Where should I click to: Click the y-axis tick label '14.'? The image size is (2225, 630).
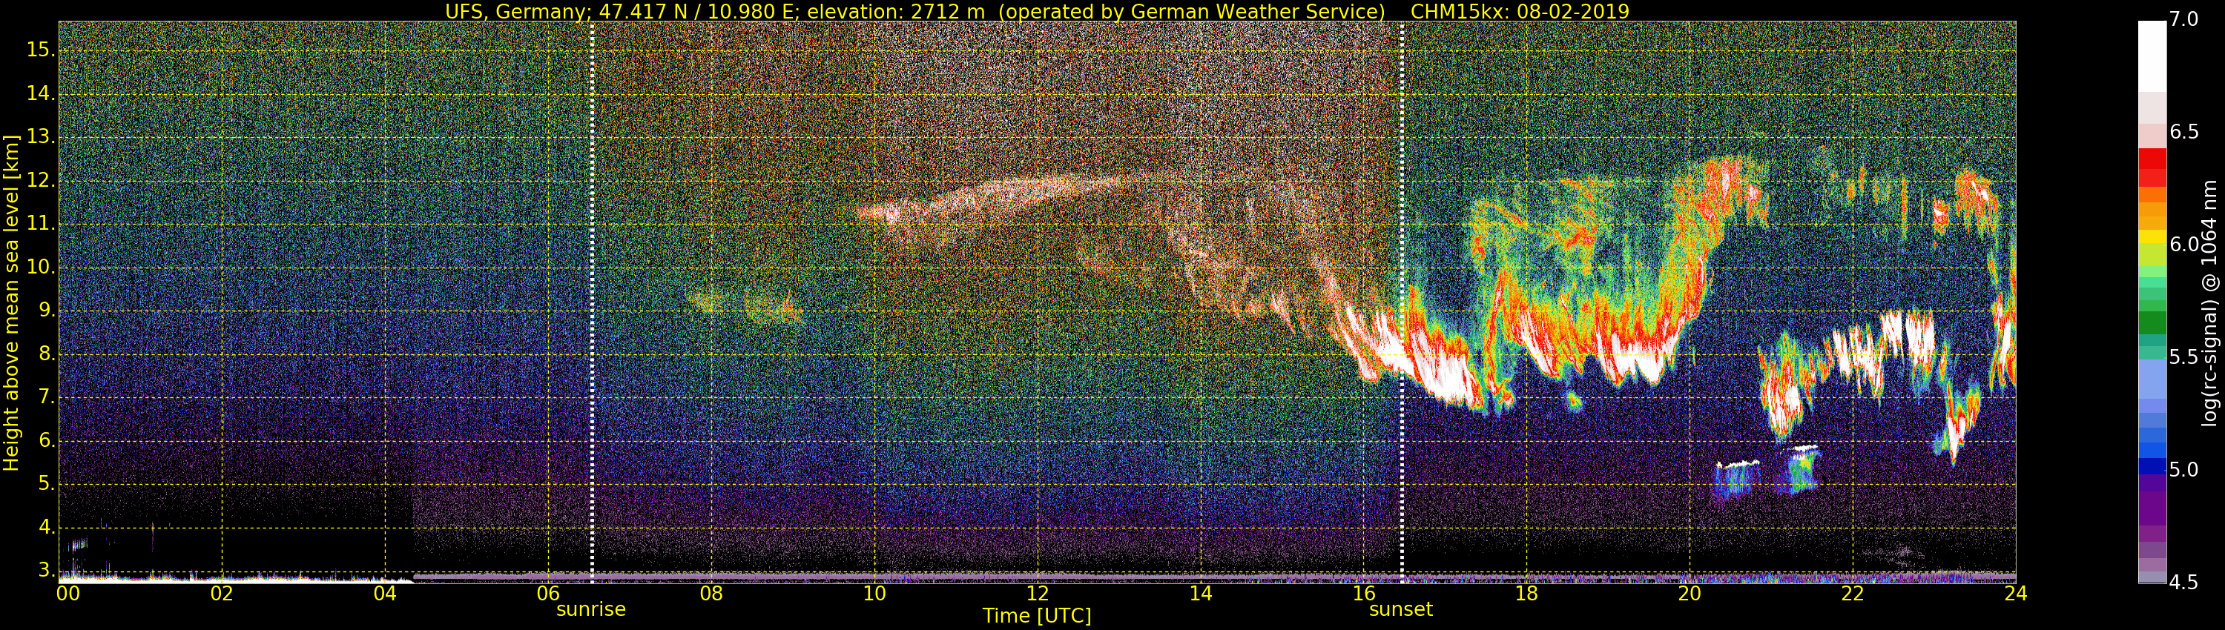click(x=41, y=93)
